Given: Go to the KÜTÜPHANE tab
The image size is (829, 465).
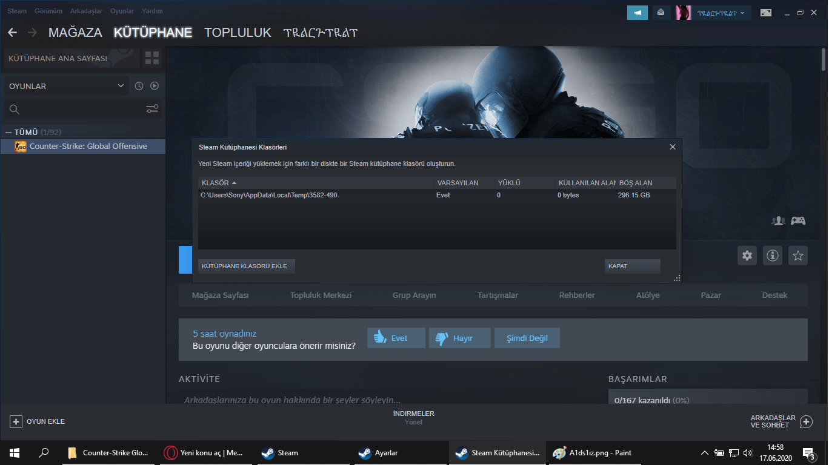Looking at the screenshot, I should tap(153, 33).
